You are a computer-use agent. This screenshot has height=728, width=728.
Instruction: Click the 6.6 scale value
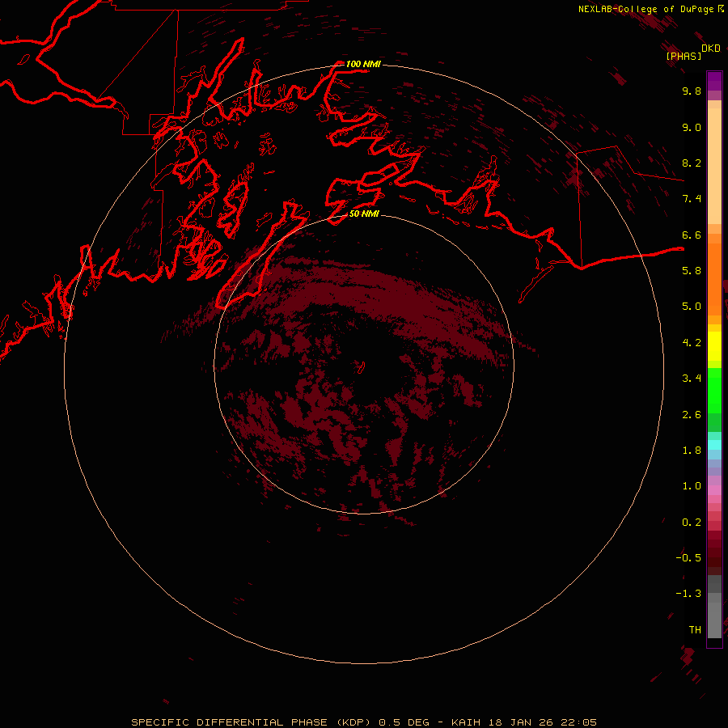[692, 235]
